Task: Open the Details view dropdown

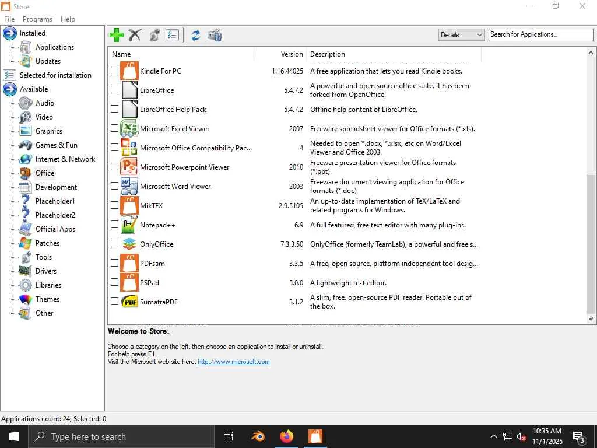Action: 461,34
